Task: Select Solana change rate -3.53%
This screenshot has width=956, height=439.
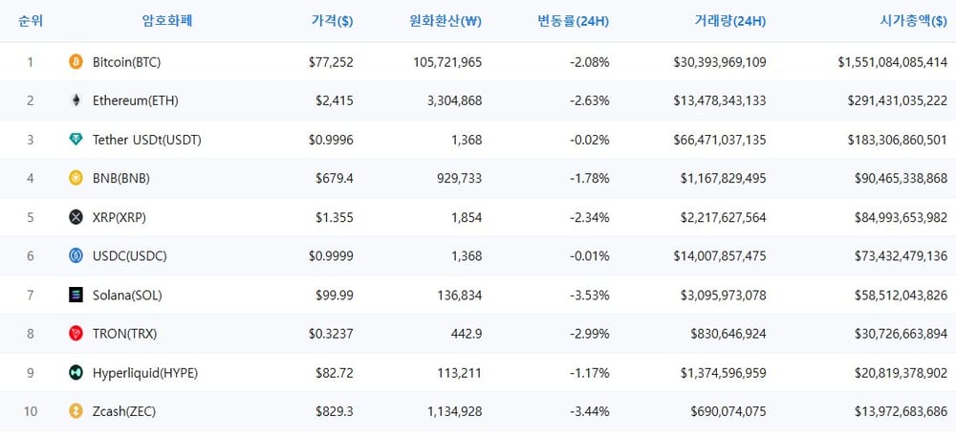Action: [589, 296]
